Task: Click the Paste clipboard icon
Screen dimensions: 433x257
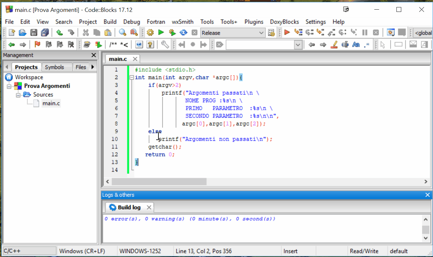Action: pyautogui.click(x=108, y=32)
